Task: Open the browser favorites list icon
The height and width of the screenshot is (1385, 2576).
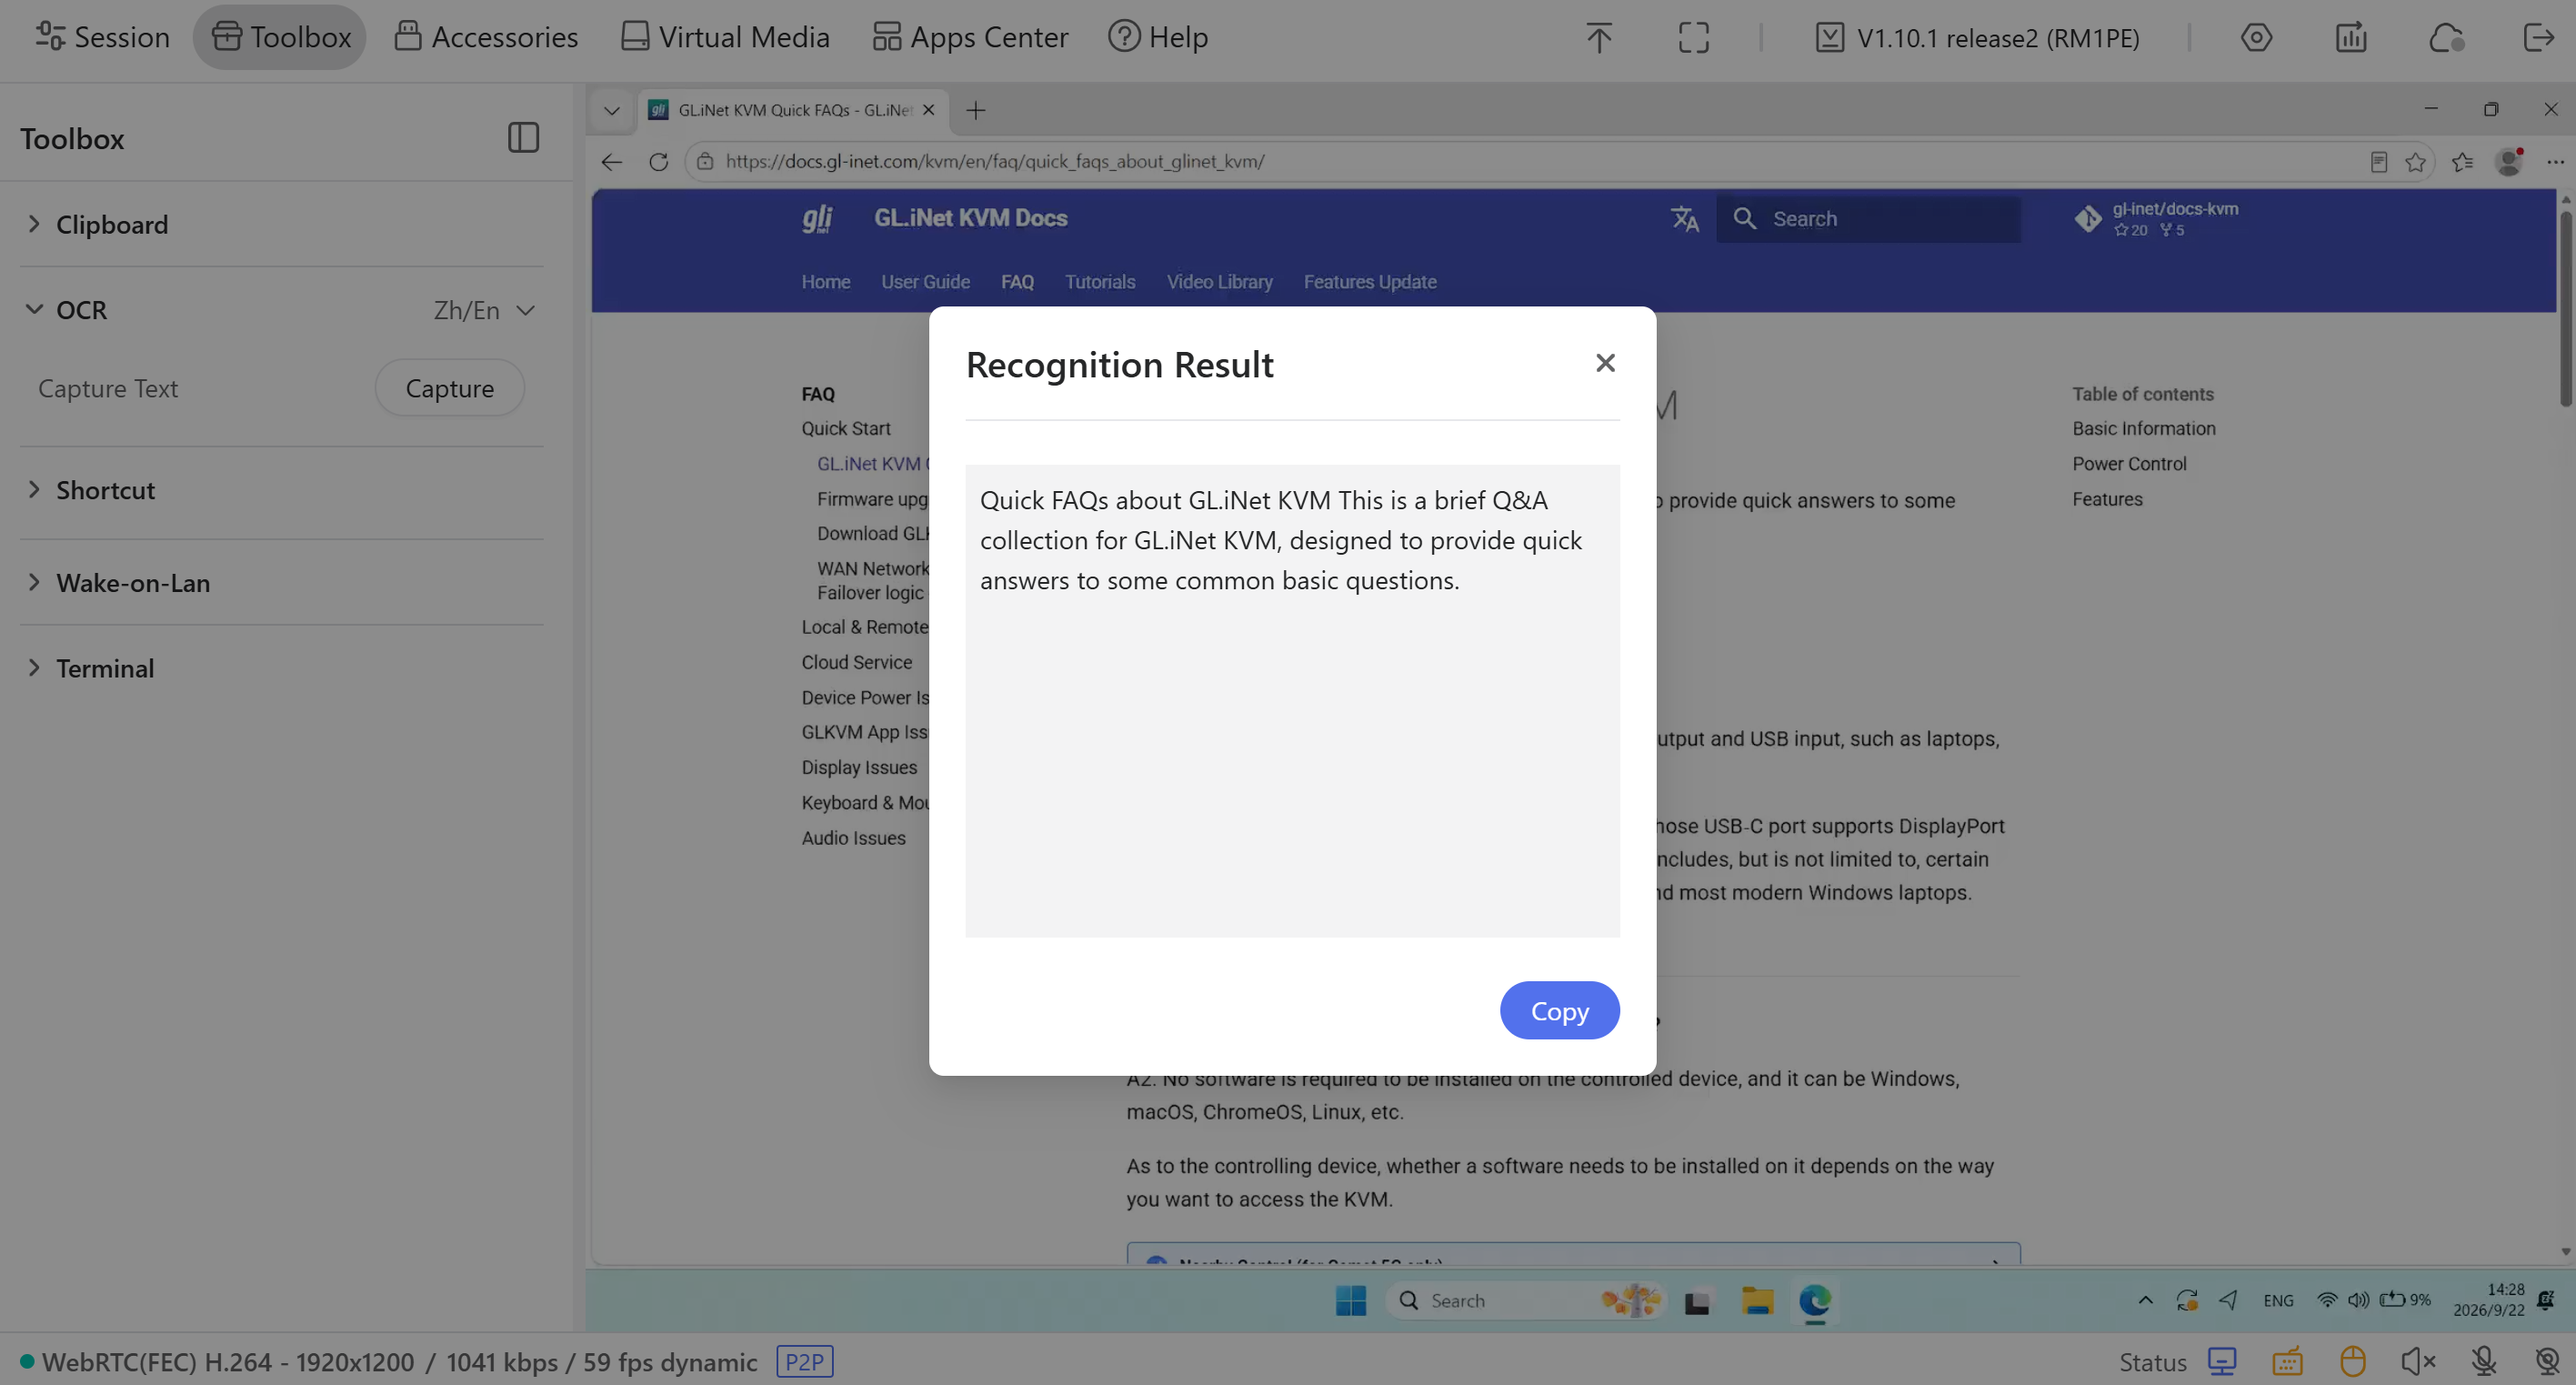Action: tap(2462, 161)
